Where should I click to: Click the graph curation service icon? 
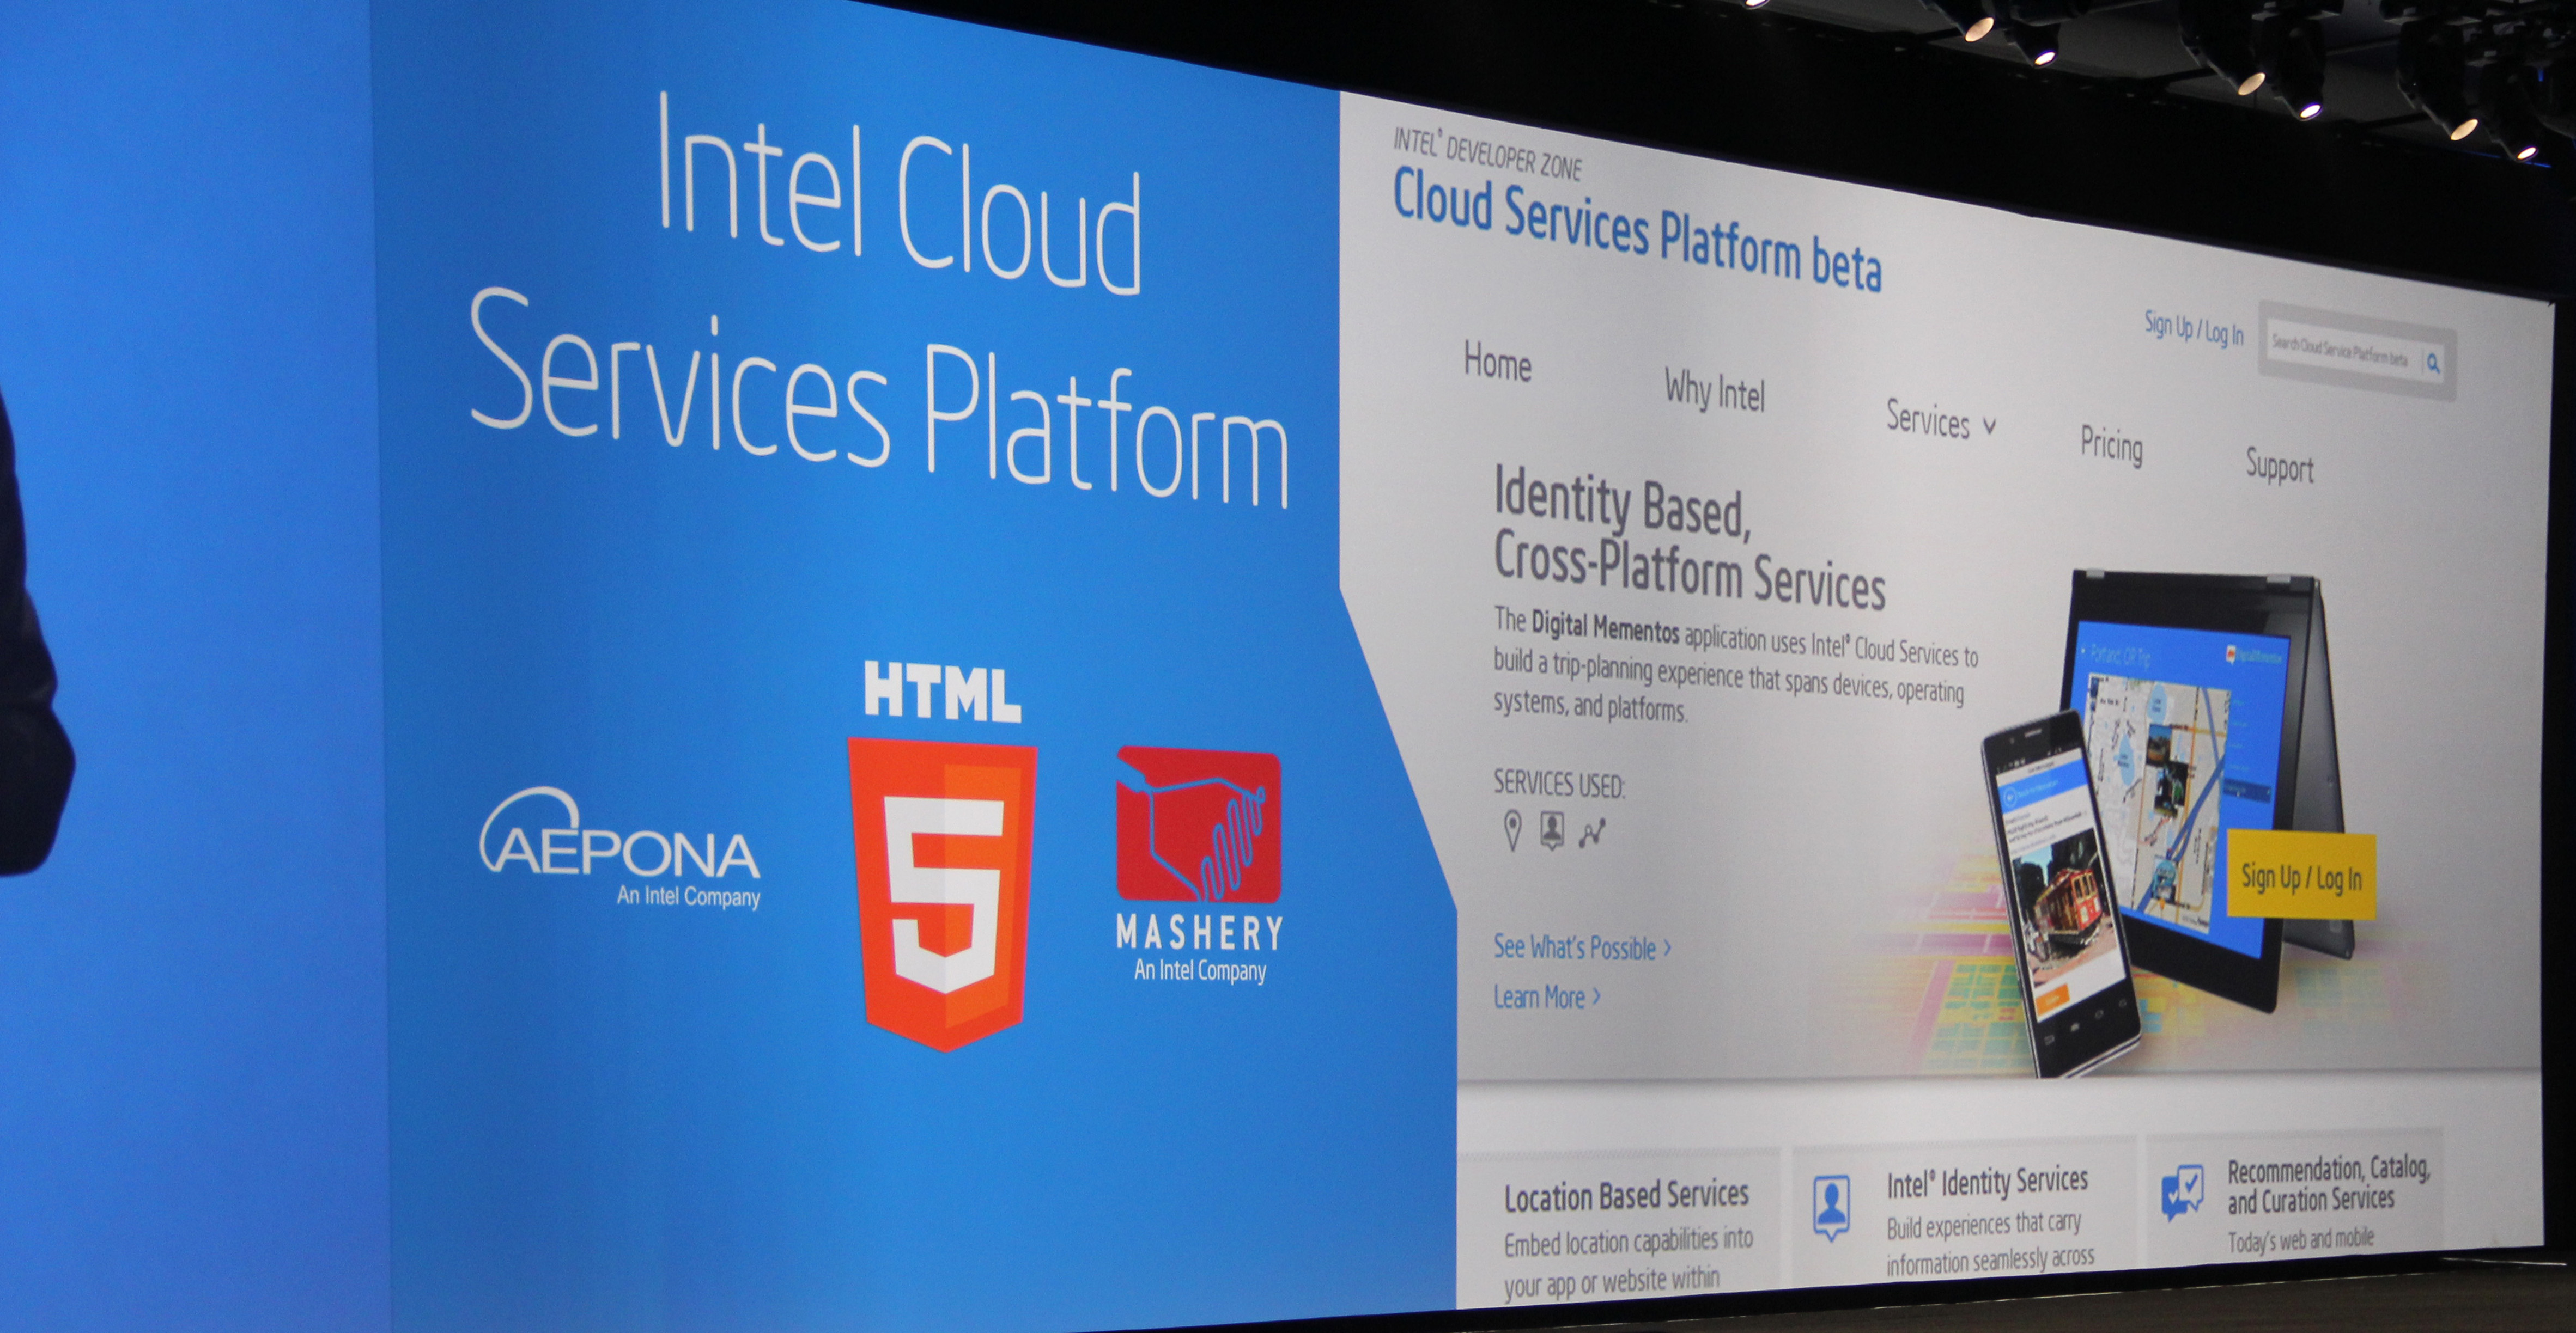pos(1592,833)
